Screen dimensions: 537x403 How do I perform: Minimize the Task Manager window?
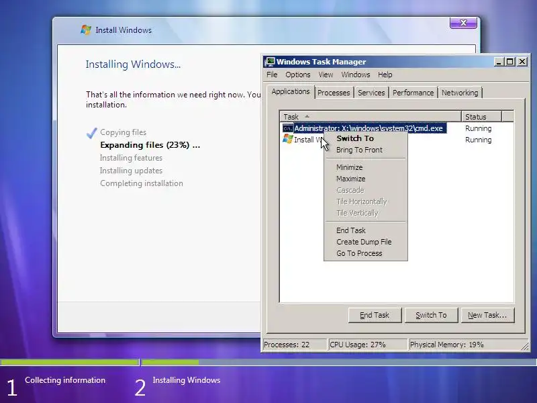[x=499, y=62]
